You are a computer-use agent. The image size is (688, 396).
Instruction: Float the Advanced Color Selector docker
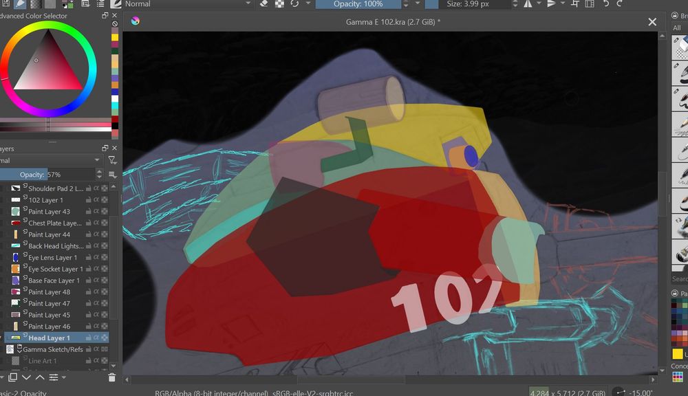pyautogui.click(x=105, y=15)
